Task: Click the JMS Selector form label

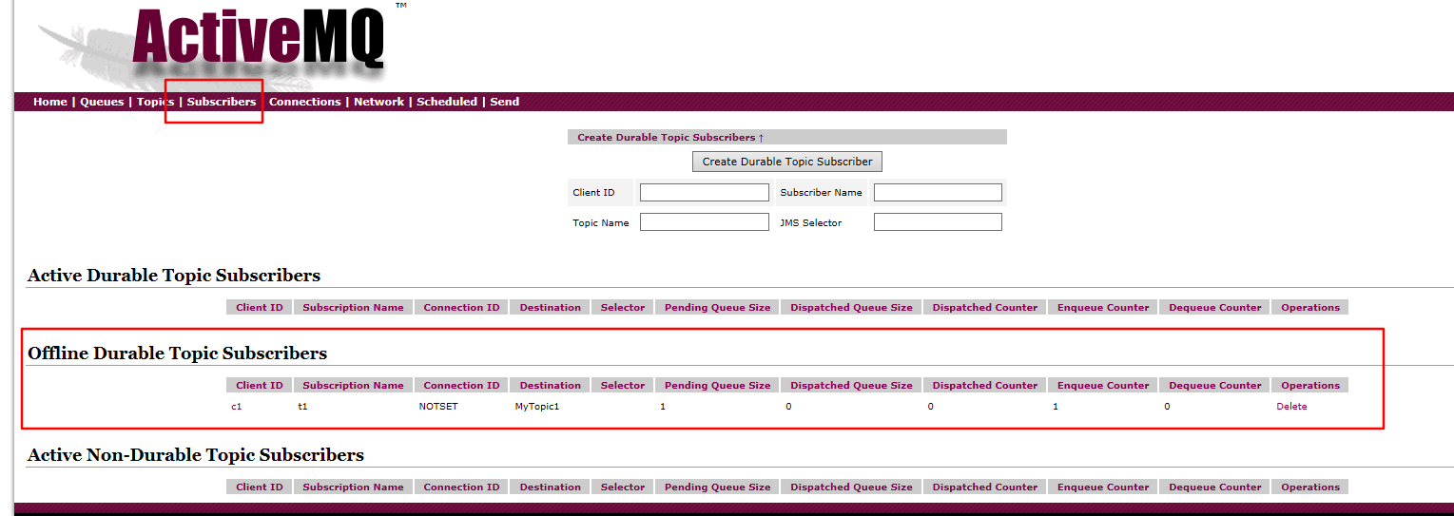Action: coord(810,223)
